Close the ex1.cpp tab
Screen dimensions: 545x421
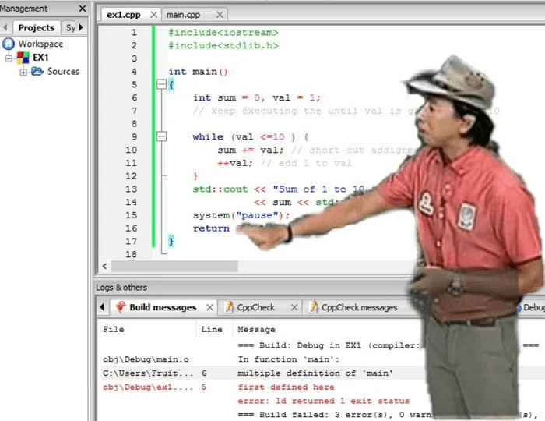[x=153, y=15]
